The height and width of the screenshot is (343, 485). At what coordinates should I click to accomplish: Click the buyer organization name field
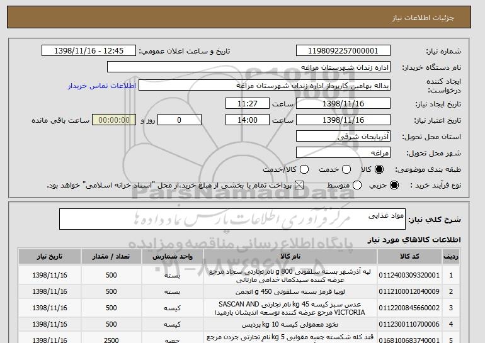click(249, 67)
